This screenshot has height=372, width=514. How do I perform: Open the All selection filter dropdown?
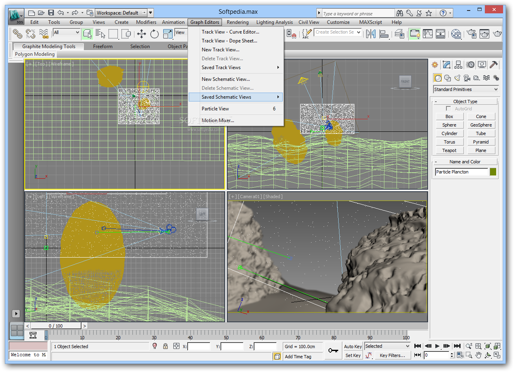66,32
